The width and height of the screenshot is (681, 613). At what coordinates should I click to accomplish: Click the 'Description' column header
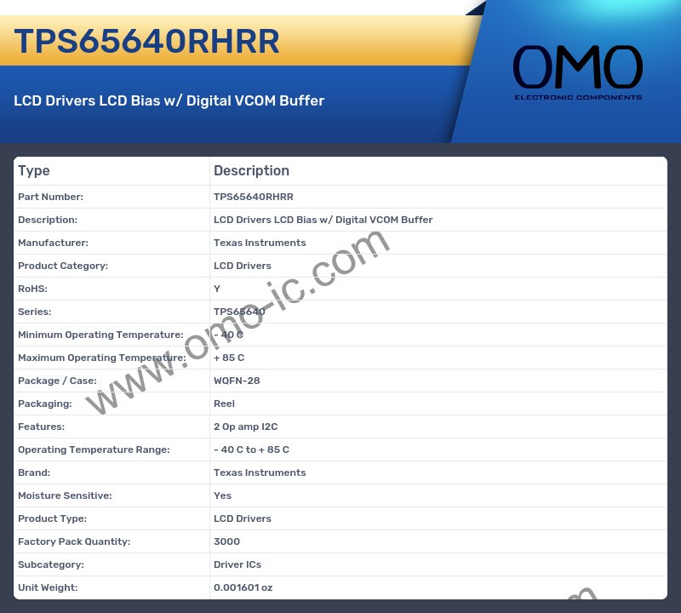[x=251, y=171]
